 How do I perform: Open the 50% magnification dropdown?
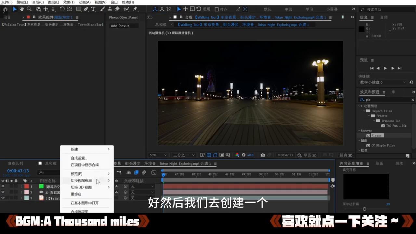pos(158,155)
